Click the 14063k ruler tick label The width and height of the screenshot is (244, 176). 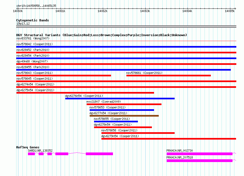click(145, 11)
